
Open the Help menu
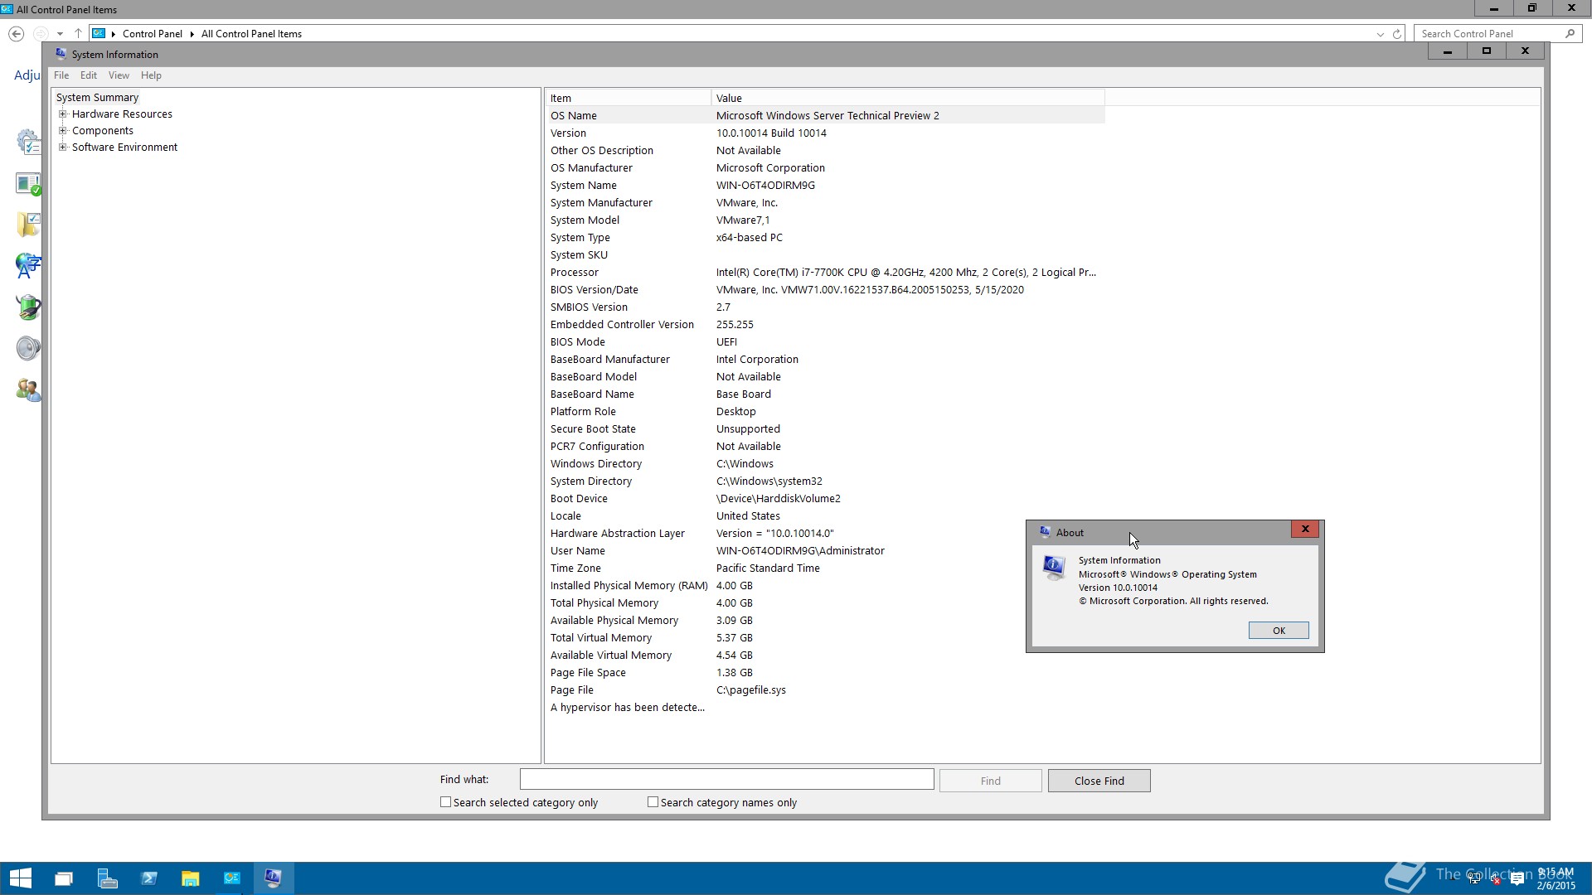[x=151, y=75]
